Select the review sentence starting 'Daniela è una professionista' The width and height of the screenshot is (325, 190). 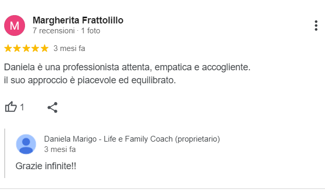point(127,67)
